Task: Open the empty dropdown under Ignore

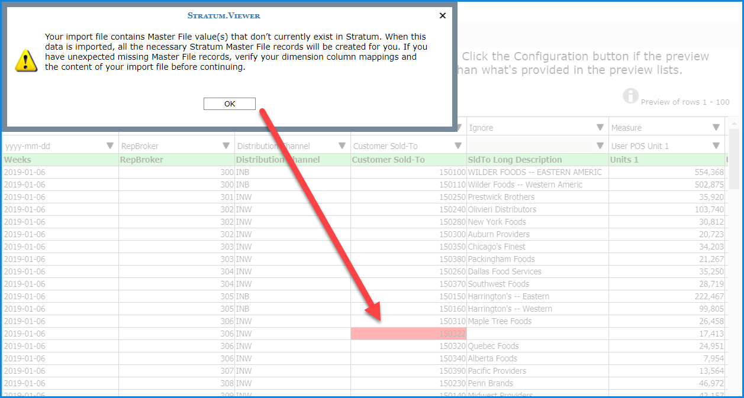Action: point(600,146)
